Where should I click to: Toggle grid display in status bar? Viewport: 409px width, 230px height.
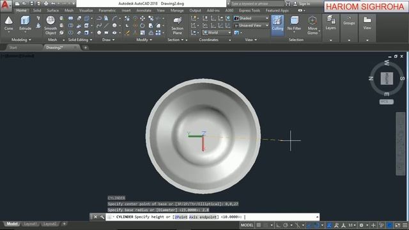(258, 225)
